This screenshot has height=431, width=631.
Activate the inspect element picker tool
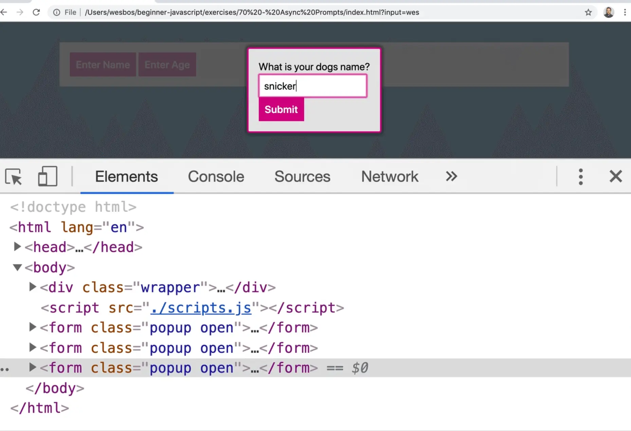pos(14,176)
